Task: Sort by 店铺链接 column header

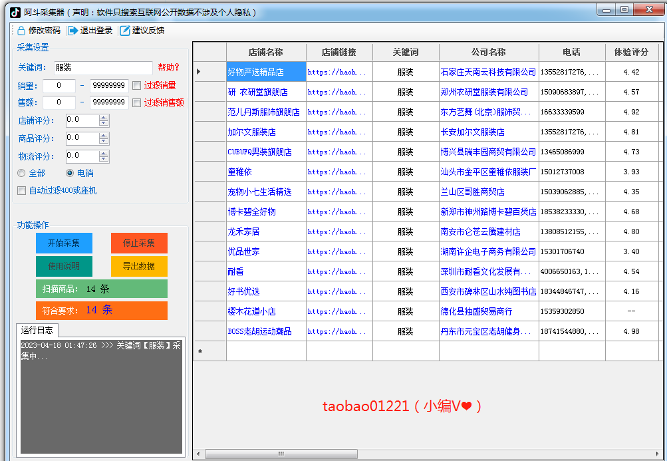Action: pos(339,53)
